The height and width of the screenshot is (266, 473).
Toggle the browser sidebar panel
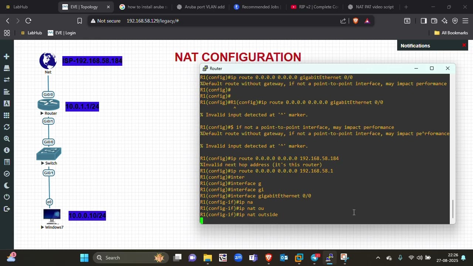(x=423, y=21)
